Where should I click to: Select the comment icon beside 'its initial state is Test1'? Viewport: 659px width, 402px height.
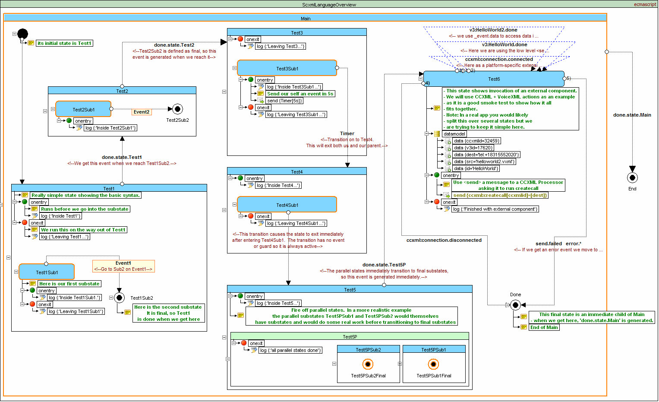(31, 43)
